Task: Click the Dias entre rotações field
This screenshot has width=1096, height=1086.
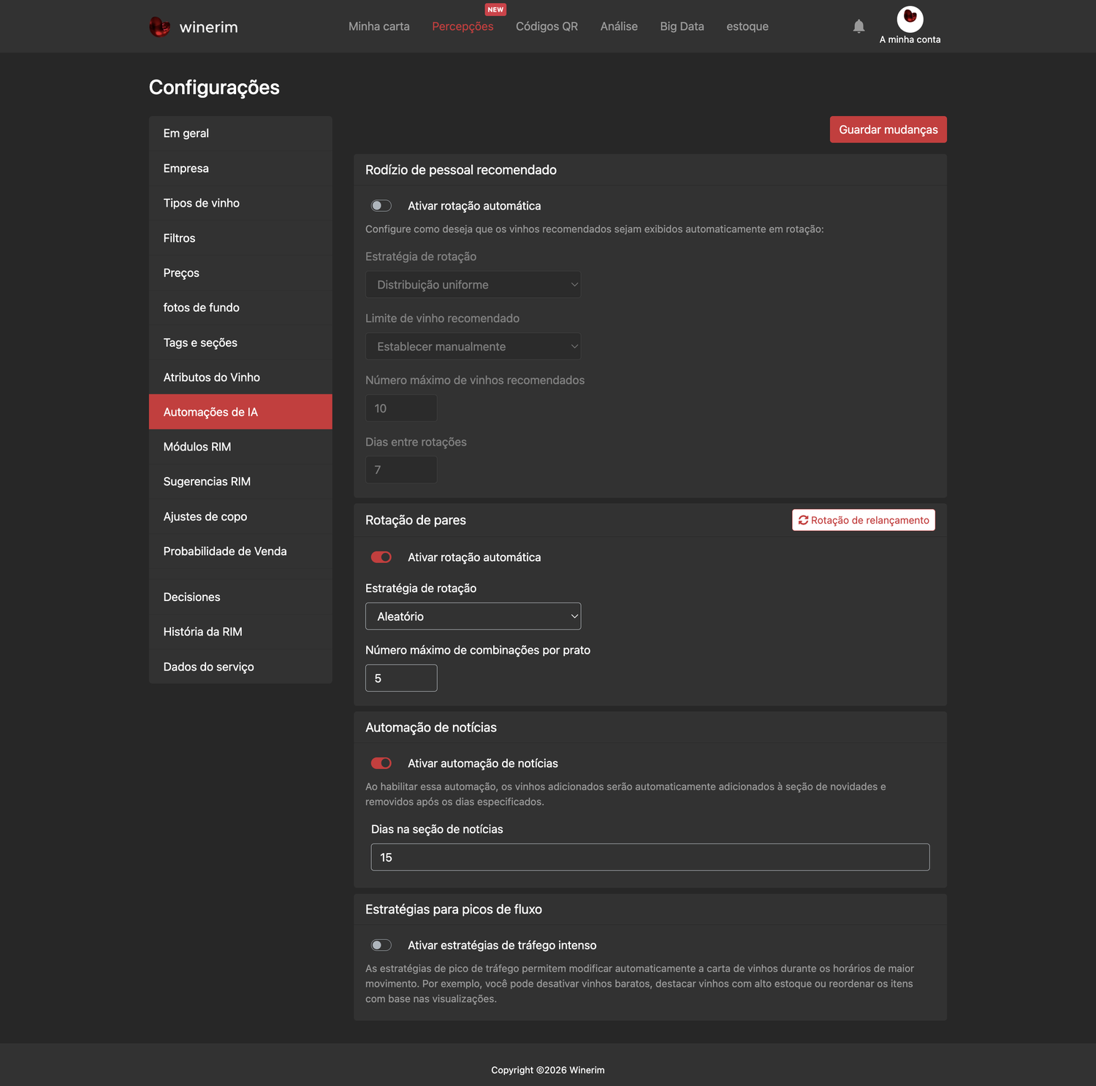Action: 401,470
